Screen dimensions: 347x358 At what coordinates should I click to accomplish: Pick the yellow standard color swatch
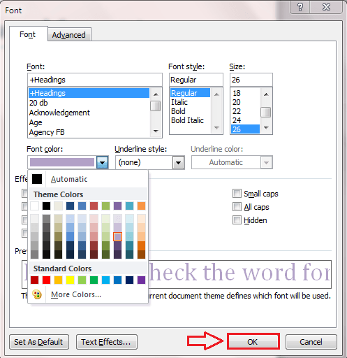tap(70, 280)
